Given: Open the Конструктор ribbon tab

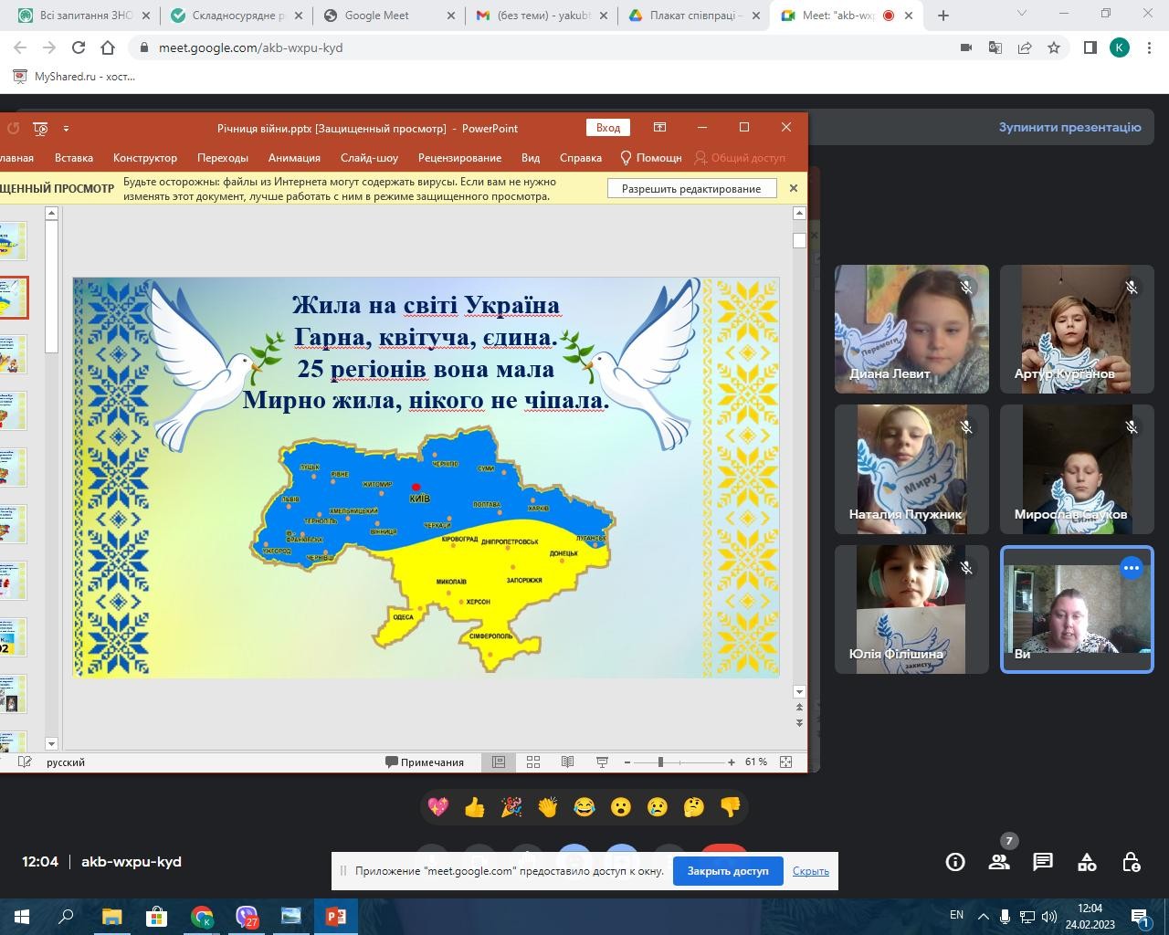Looking at the screenshot, I should pos(145,157).
